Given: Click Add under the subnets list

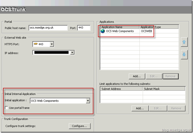Looking at the screenshot, I should pos(140,108).
